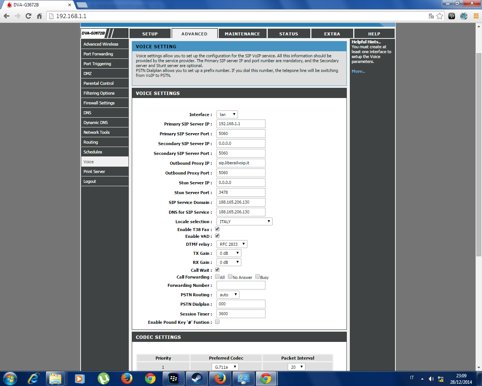Enable the Pound Key '#' function checkbox

(x=217, y=322)
